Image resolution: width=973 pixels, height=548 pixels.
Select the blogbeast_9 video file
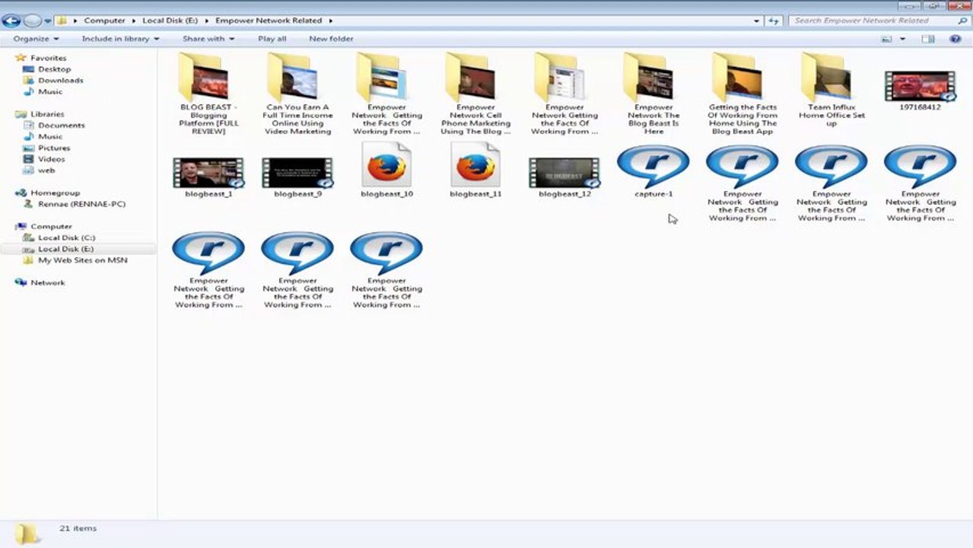297,177
